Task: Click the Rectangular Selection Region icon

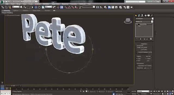Action: [28, 7]
